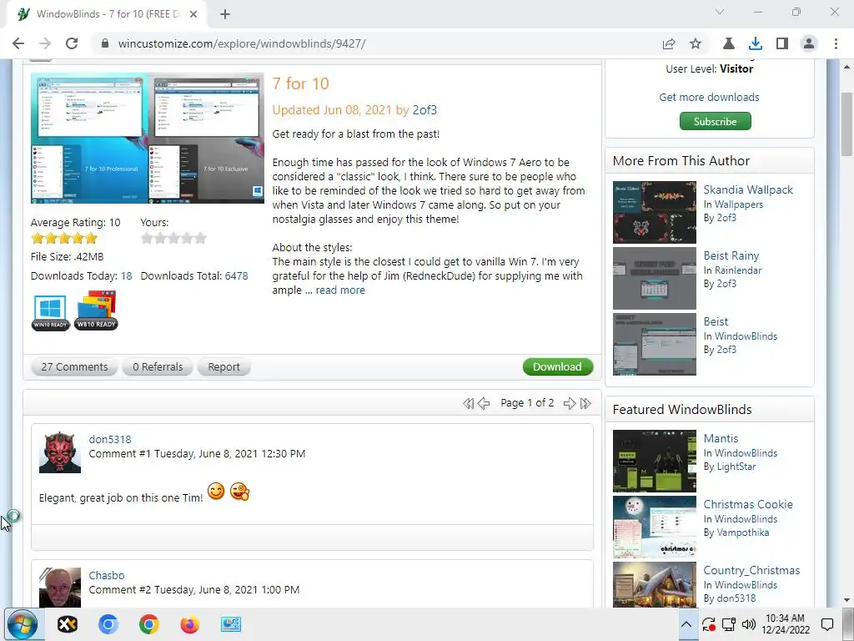
Task: Open Google Chrome in the taskbar
Action: [x=148, y=624]
